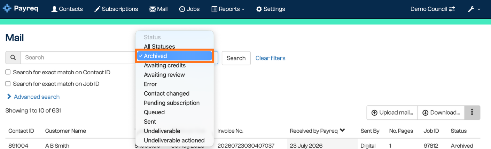Screen dimensions: 491x149
Task: Select Pending subscription status
Action: point(174,103)
